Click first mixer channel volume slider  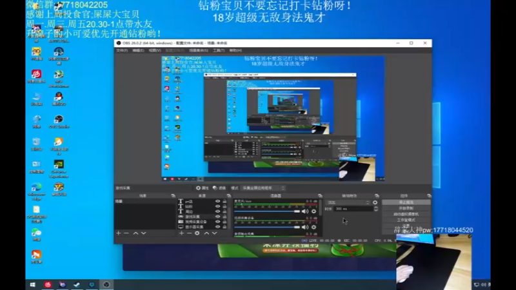click(267, 211)
